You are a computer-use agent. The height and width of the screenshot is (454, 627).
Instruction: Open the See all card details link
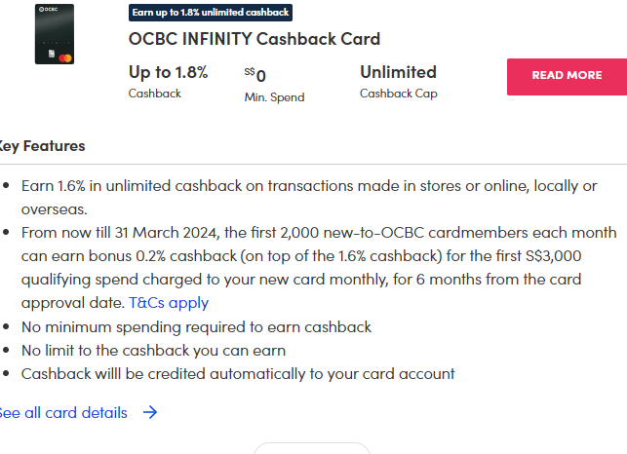coord(62,412)
